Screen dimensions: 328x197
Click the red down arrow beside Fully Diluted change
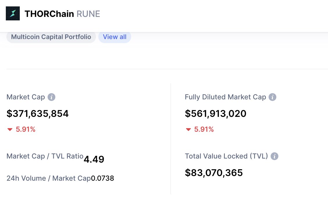tap(188, 129)
